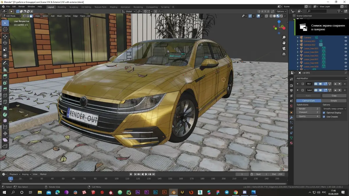Select the Knife tool
The image size is (349, 196).
tap(5, 102)
